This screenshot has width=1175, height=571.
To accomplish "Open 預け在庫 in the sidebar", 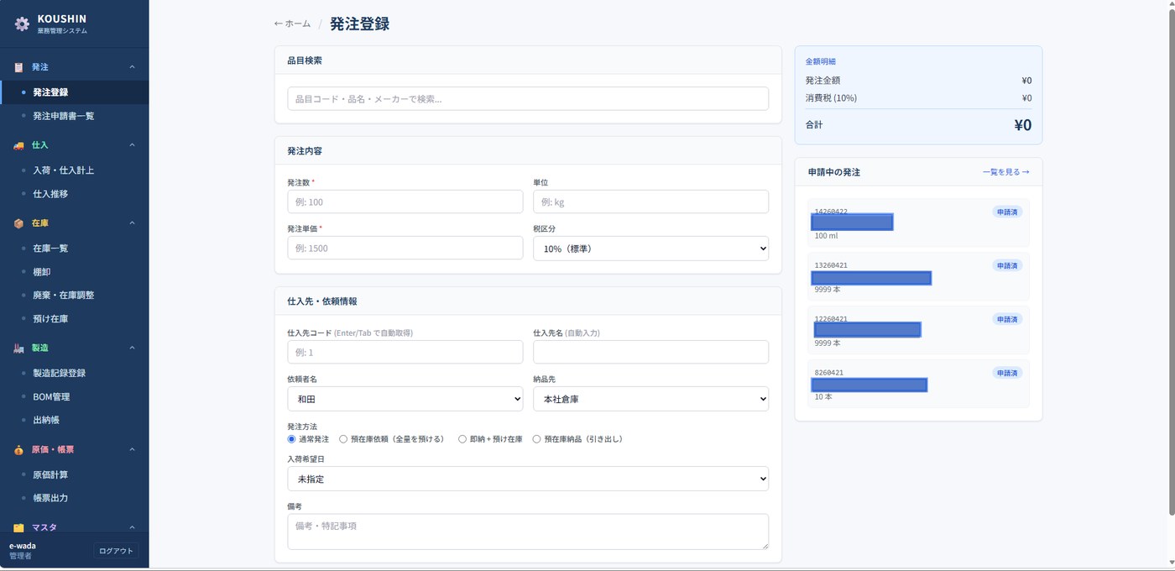I will [75, 319].
